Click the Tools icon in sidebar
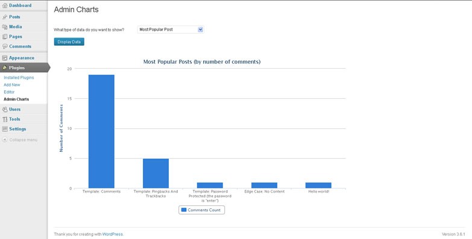The height and width of the screenshot is (239, 472). click(5, 119)
